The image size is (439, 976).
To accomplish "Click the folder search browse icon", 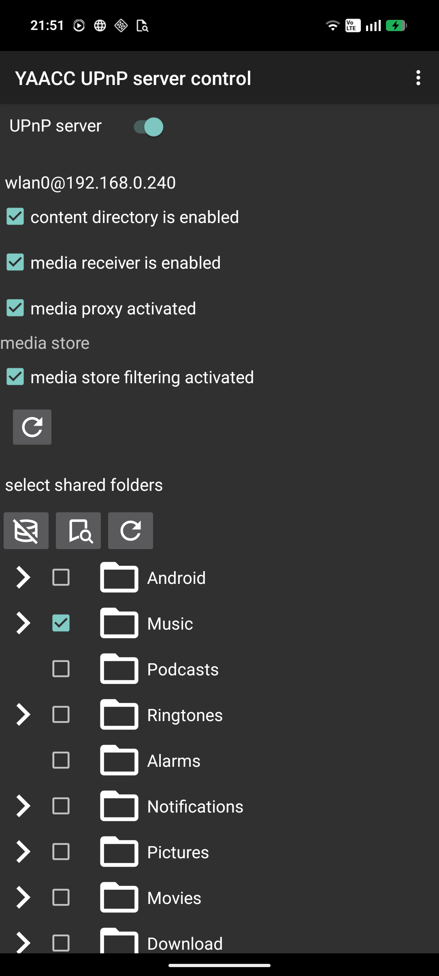I will point(78,530).
